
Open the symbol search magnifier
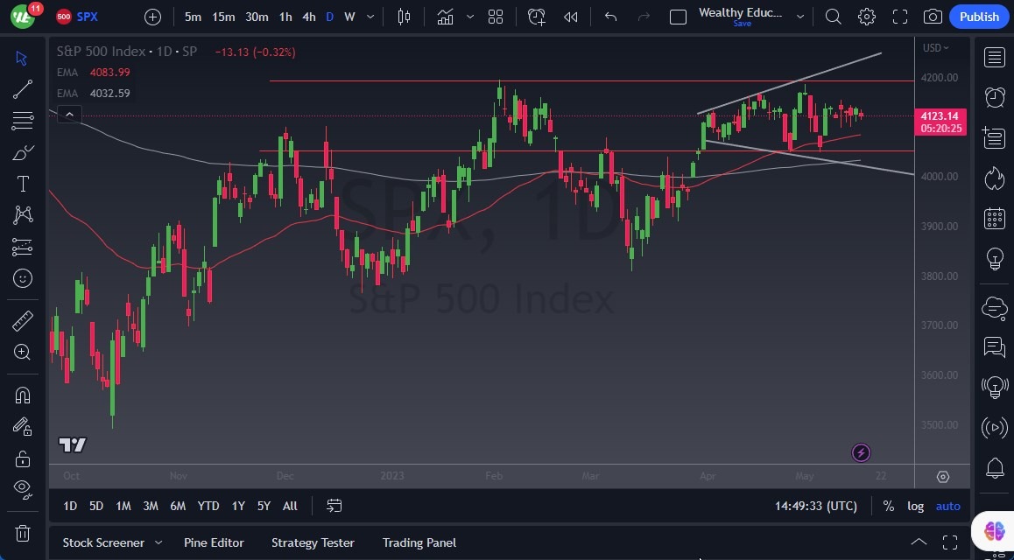833,17
